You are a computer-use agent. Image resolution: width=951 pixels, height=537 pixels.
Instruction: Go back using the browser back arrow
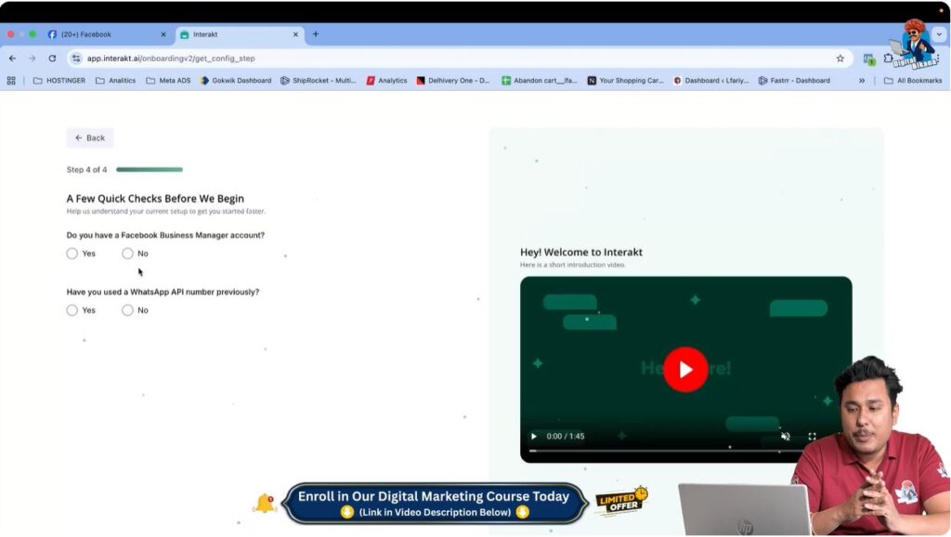click(13, 59)
